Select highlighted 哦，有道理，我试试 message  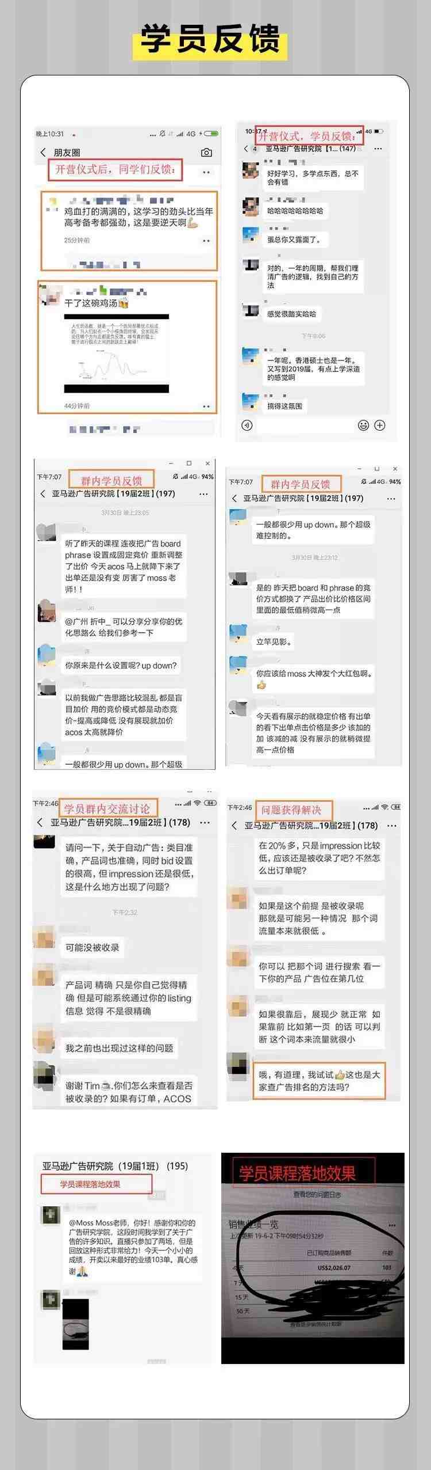click(319, 1081)
